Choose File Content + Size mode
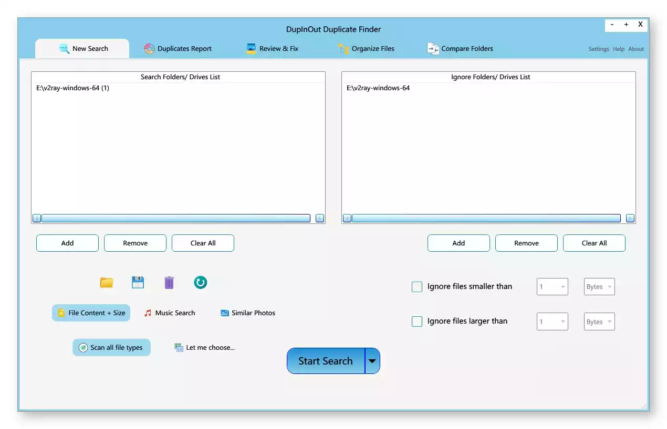The width and height of the screenshot is (667, 429). 91,313
